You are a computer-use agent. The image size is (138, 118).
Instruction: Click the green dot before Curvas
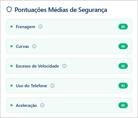coord(11,46)
